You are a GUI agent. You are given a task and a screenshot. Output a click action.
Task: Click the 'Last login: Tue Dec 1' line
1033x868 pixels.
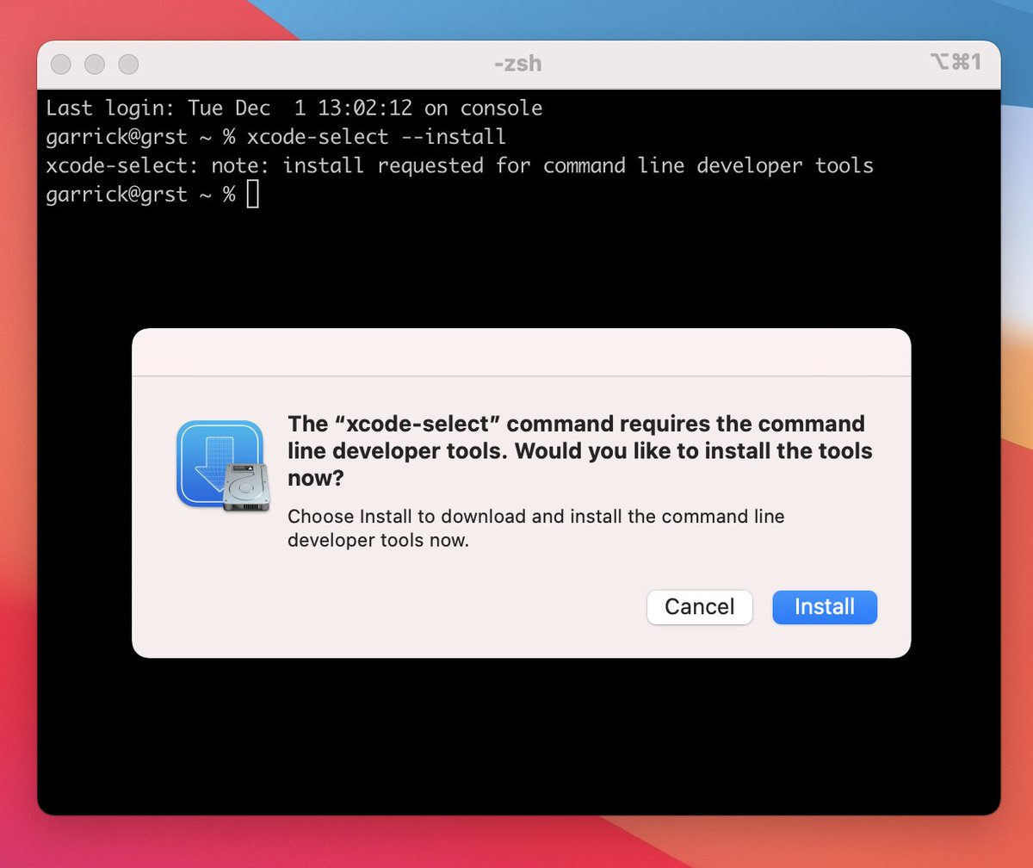(x=294, y=108)
